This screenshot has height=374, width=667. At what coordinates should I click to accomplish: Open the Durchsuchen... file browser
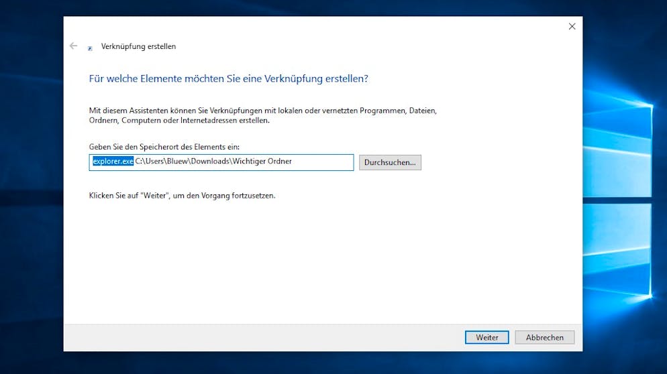(x=390, y=162)
